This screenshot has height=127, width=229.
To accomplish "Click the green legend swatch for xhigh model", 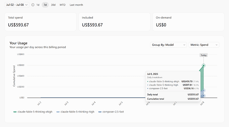I will tap(15, 112).
